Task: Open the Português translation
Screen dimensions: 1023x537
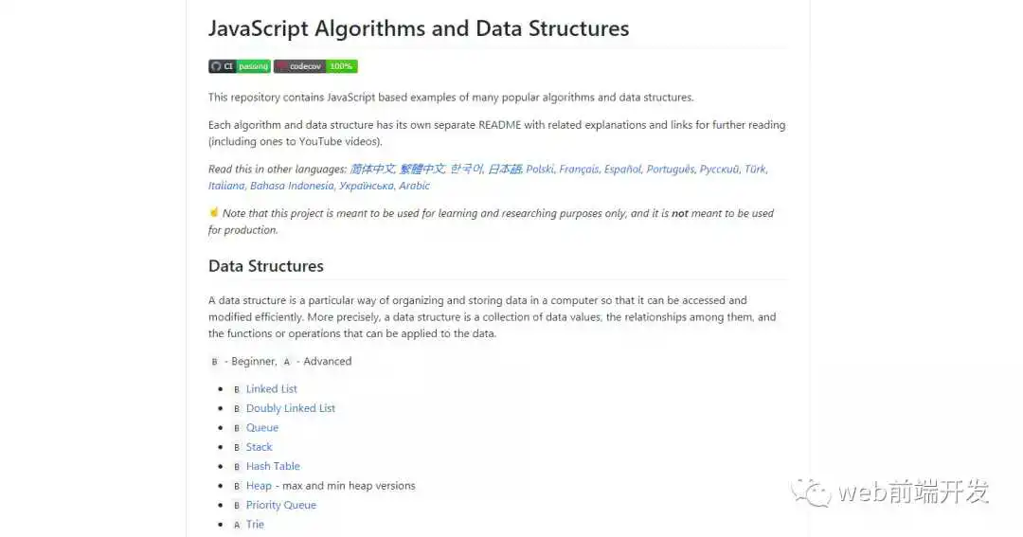Action: click(x=670, y=169)
